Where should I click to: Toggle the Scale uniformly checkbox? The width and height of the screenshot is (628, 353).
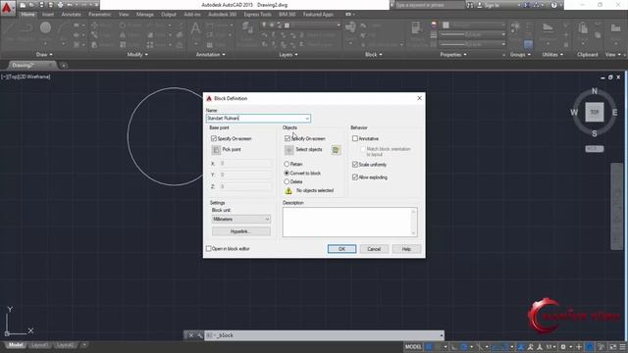(x=355, y=165)
